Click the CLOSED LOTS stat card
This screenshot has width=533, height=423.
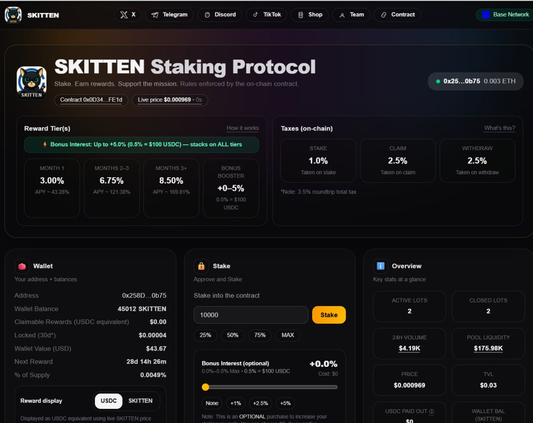[x=488, y=306]
